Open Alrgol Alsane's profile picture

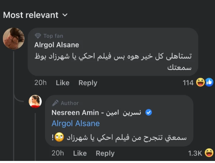tap(13, 38)
